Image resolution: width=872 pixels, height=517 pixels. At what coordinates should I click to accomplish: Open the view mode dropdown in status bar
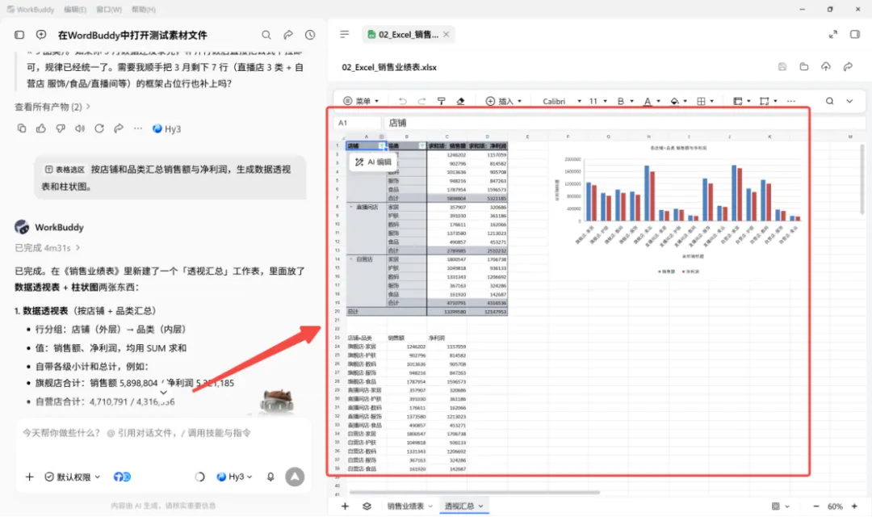(780, 506)
